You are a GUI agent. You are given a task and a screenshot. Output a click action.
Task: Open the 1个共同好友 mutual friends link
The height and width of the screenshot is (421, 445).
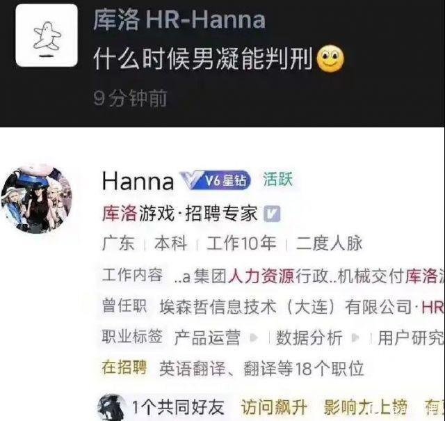click(x=178, y=407)
